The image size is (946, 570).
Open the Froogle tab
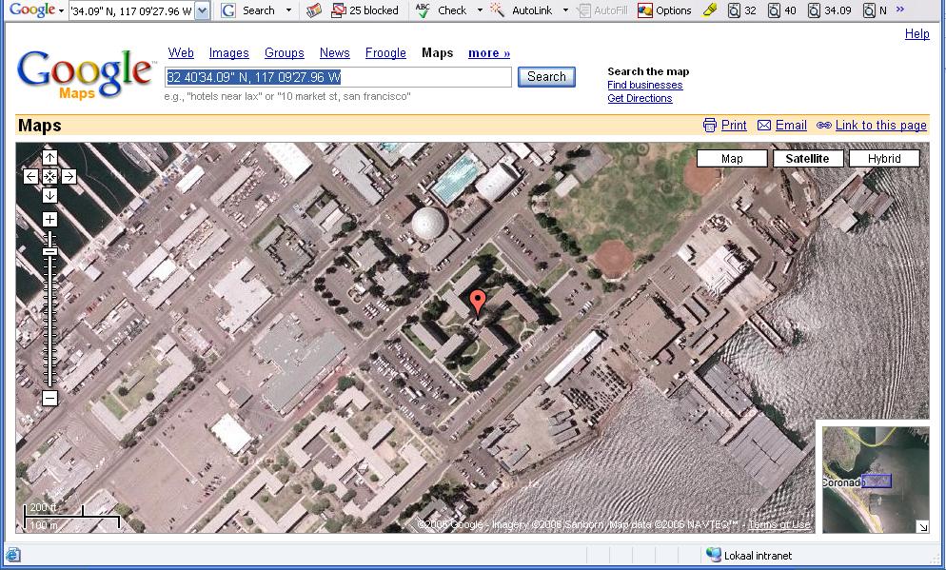coord(385,53)
